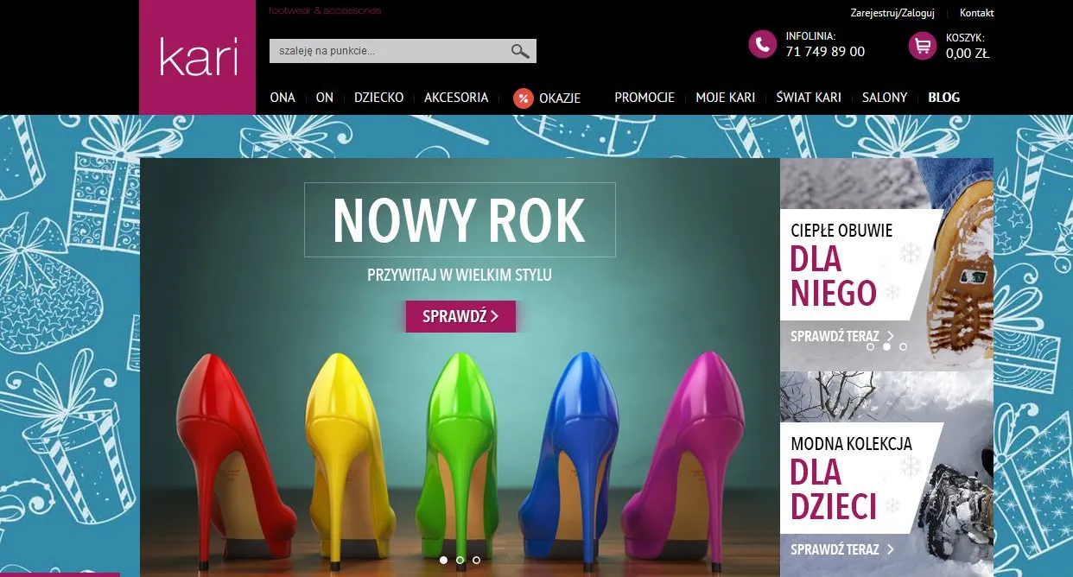Click the percent icon beside Okazje

click(x=522, y=98)
